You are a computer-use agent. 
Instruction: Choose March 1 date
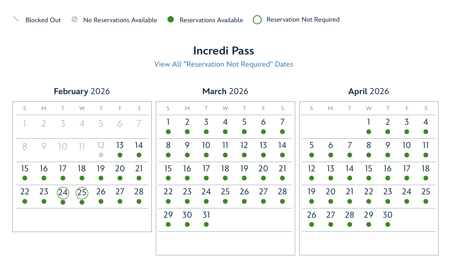tap(168, 122)
